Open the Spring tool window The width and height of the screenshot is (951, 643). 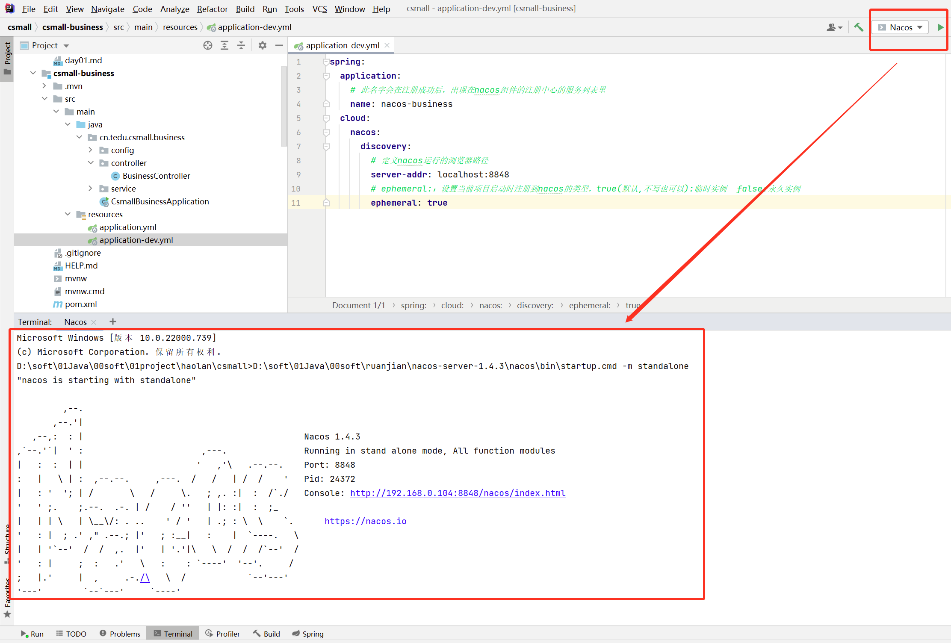[x=308, y=634]
